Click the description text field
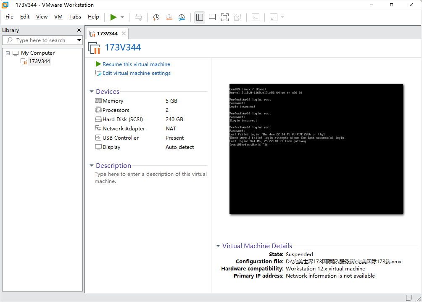422x302 pixels. click(151, 177)
